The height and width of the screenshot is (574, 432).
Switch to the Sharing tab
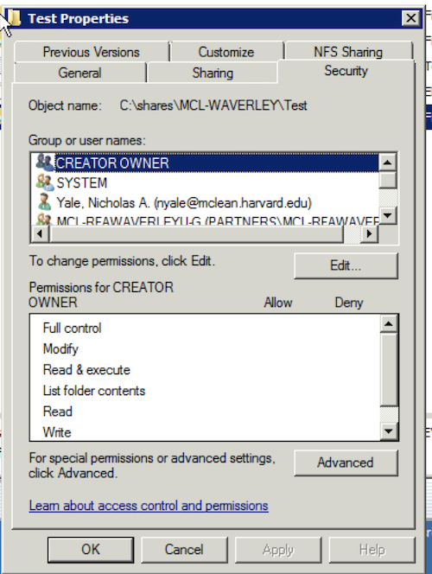(213, 73)
